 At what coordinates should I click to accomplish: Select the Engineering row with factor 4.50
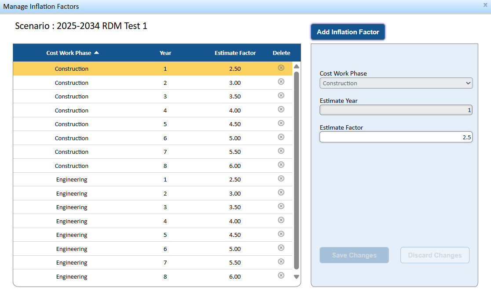pyautogui.click(x=153, y=235)
